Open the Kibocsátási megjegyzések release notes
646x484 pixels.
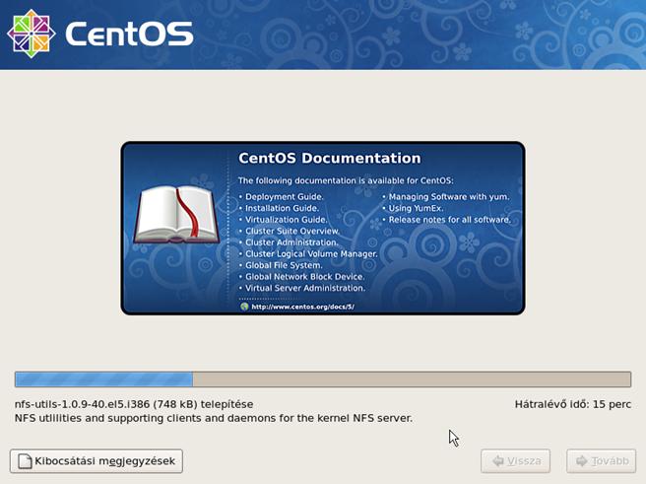pyautogui.click(x=96, y=460)
